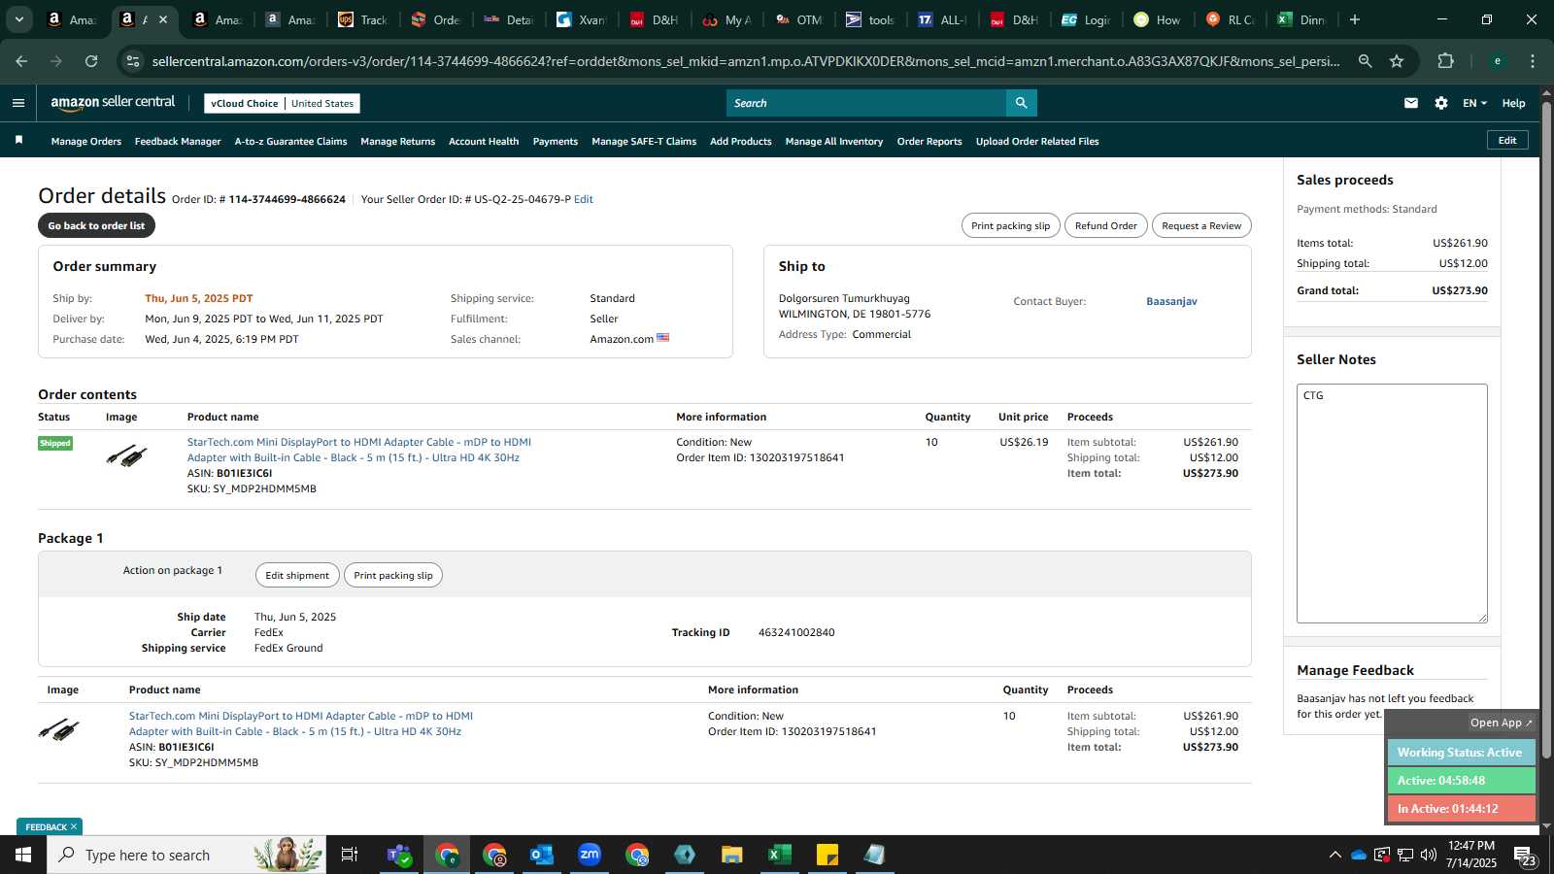This screenshot has width=1554, height=874.
Task: Open Upload Order Related Files
Action: [1037, 142]
